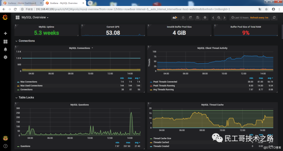Open the MySQL Overview dashboard picker dropdown
Image resolution: width=283 pixels, height=151 pixels.
(x=35, y=18)
